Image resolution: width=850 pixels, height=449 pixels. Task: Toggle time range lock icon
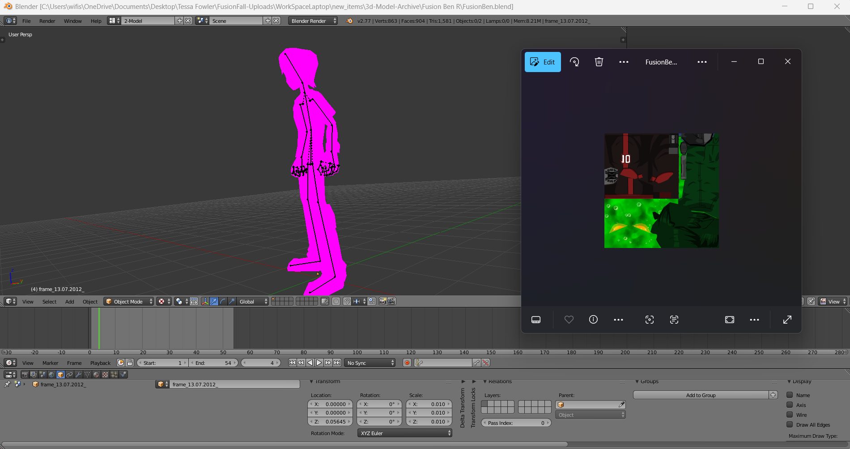tap(130, 363)
